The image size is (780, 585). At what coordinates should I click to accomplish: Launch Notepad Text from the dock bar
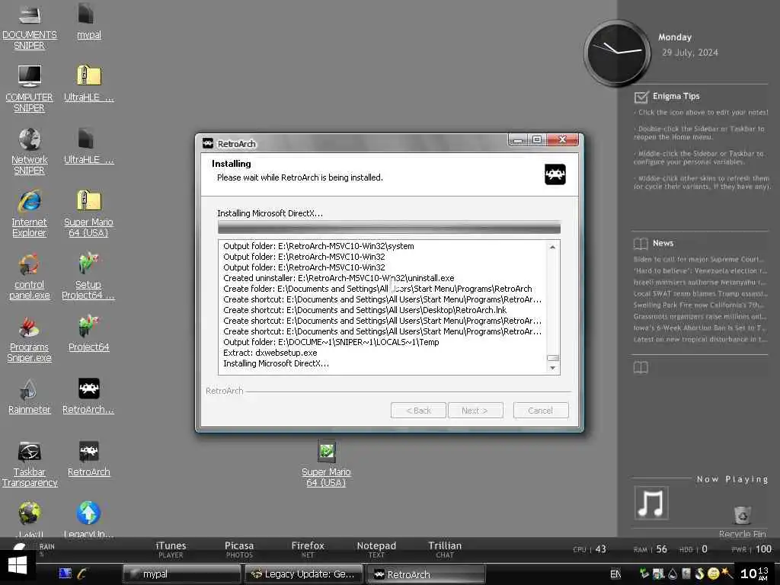tap(376, 549)
